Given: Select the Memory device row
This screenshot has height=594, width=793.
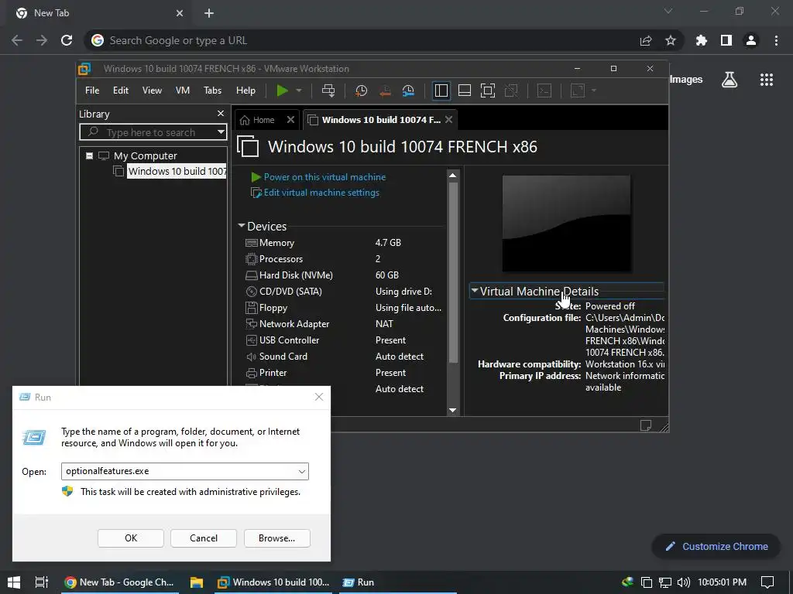Looking at the screenshot, I should [344, 243].
